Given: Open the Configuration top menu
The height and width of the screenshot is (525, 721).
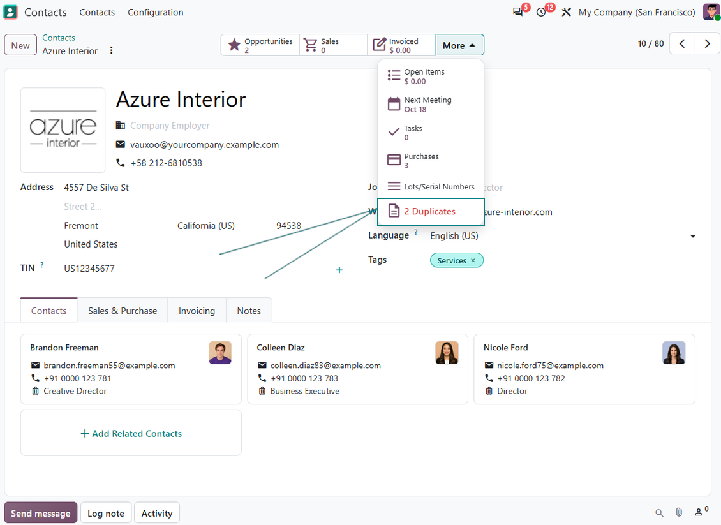Looking at the screenshot, I should 156,12.
